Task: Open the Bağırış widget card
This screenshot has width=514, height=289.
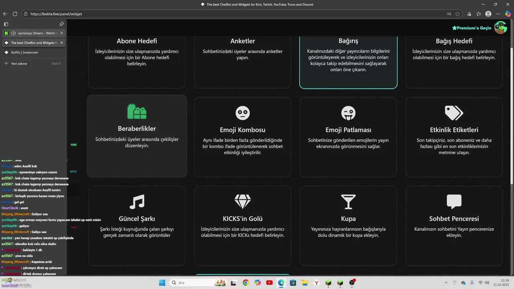Action: [x=348, y=62]
